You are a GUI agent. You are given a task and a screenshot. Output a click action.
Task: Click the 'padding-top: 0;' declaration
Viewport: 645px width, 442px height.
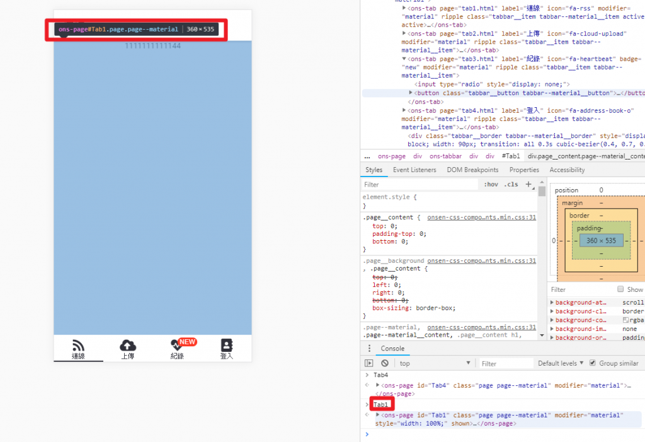399,233
